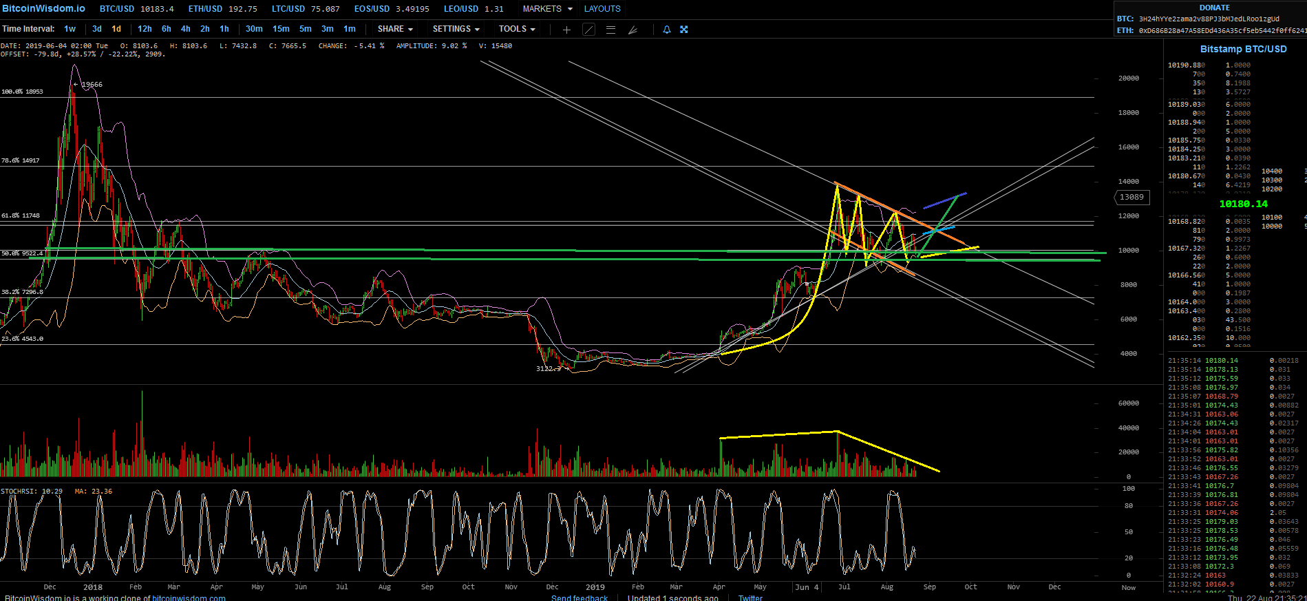Click the CHANGE: -5.41 % readout
1307x601 pixels.
coord(352,46)
